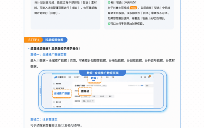The height and width of the screenshot is (128, 204).
Task: Click the list icon left of help icon
Action: (141, 77)
